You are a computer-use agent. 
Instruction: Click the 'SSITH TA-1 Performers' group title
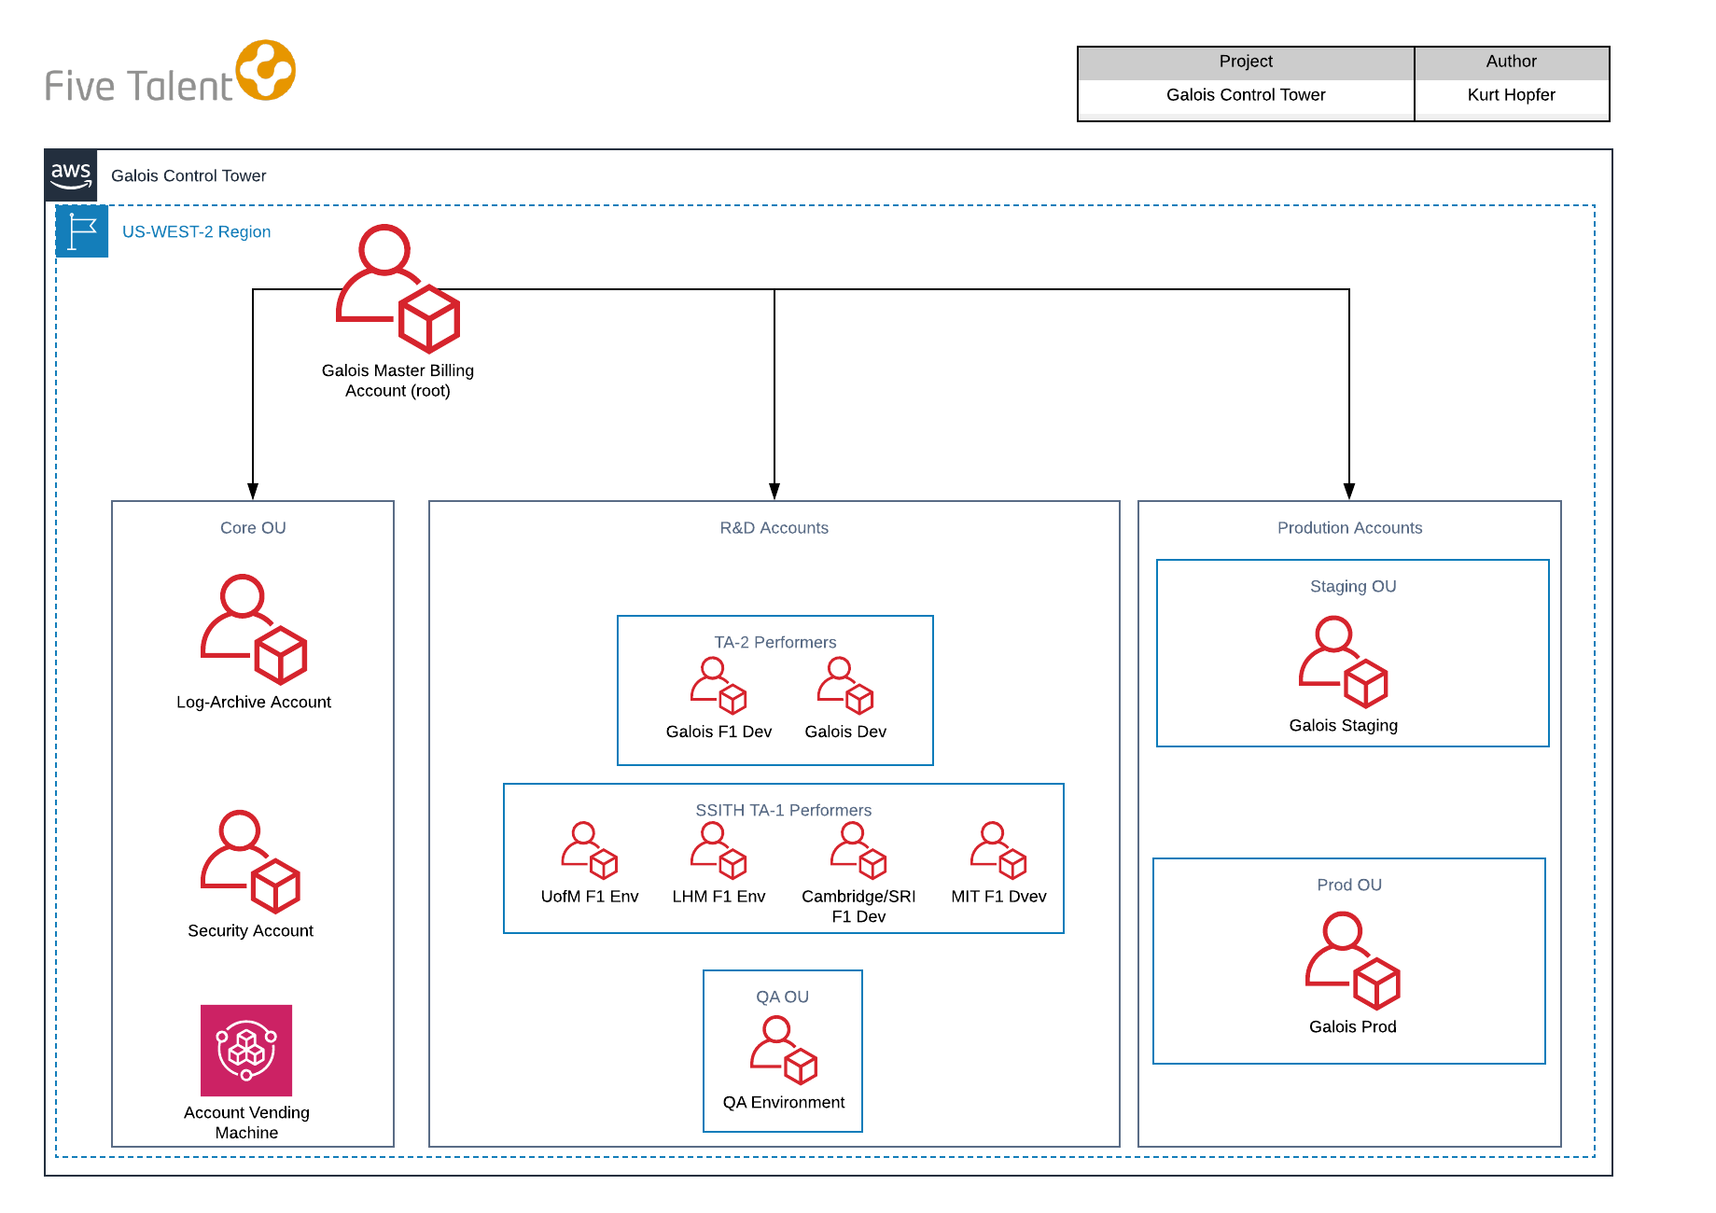tap(784, 811)
